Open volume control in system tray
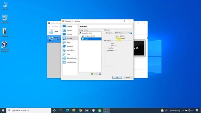This screenshot has width=201, height=113. pos(192,110)
